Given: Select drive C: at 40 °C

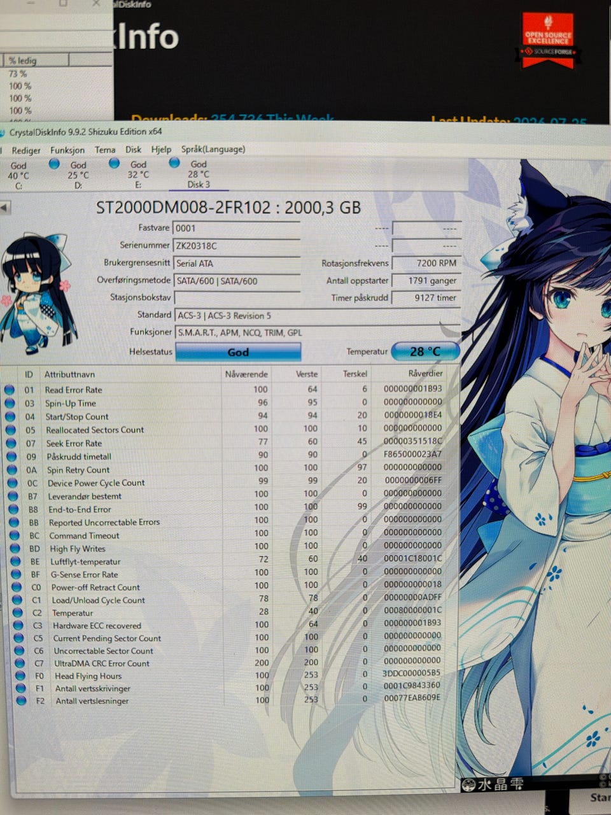Looking at the screenshot, I should click(x=18, y=175).
